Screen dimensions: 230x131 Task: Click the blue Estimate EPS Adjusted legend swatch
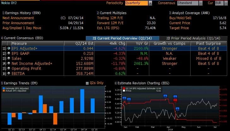tap(4, 88)
